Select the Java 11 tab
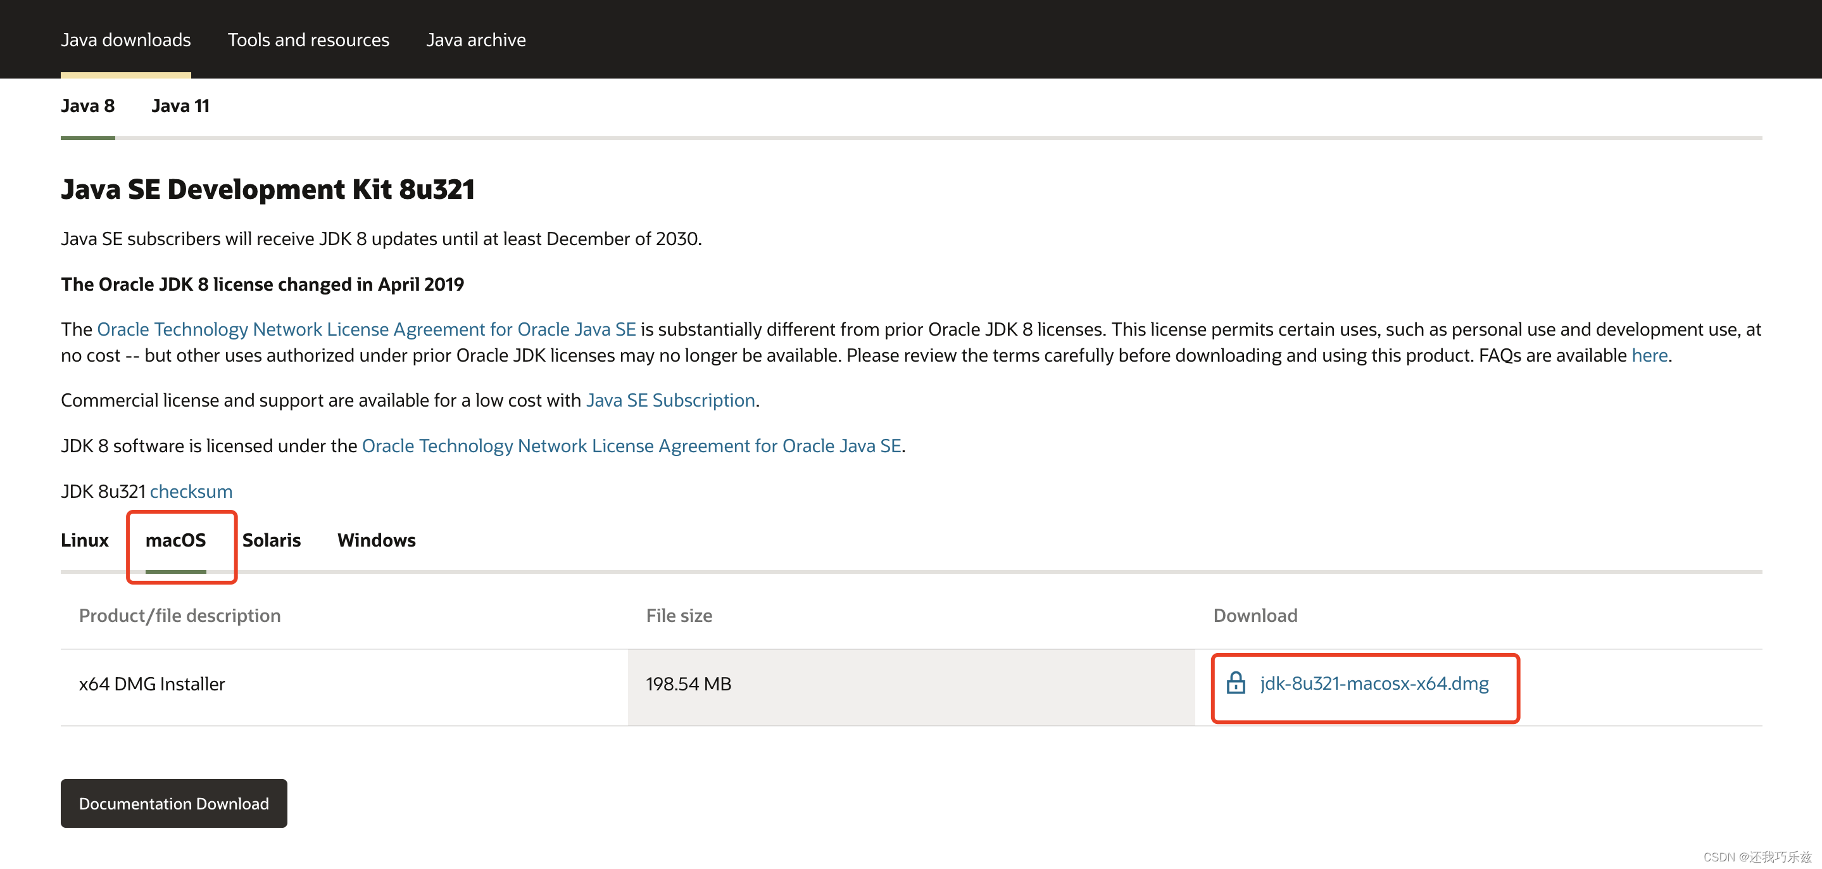 click(180, 106)
